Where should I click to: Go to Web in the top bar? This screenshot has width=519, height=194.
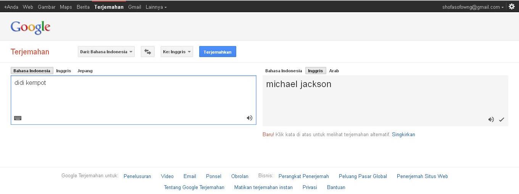tap(28, 7)
